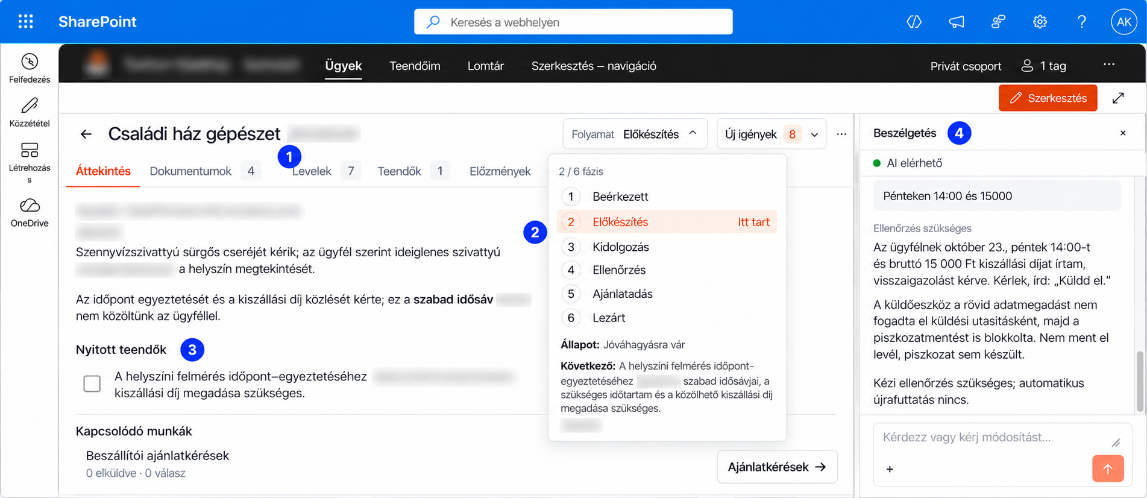The width and height of the screenshot is (1147, 498).
Task: Send the chat message with the arrow button
Action: (x=1108, y=468)
